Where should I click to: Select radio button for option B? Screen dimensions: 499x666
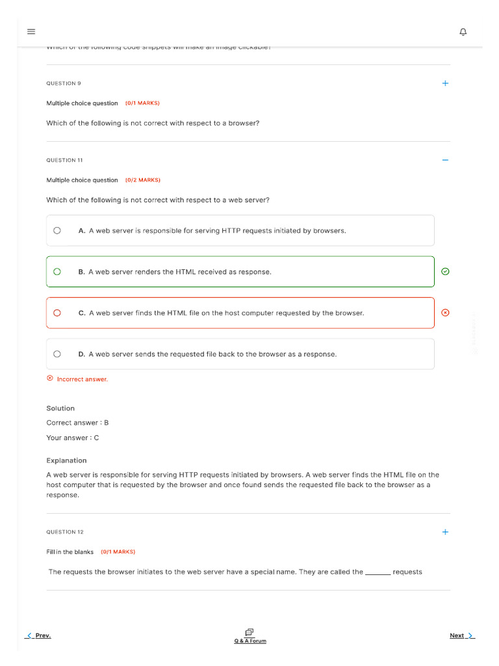pos(57,272)
